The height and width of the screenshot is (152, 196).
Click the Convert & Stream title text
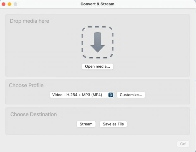point(97,4)
